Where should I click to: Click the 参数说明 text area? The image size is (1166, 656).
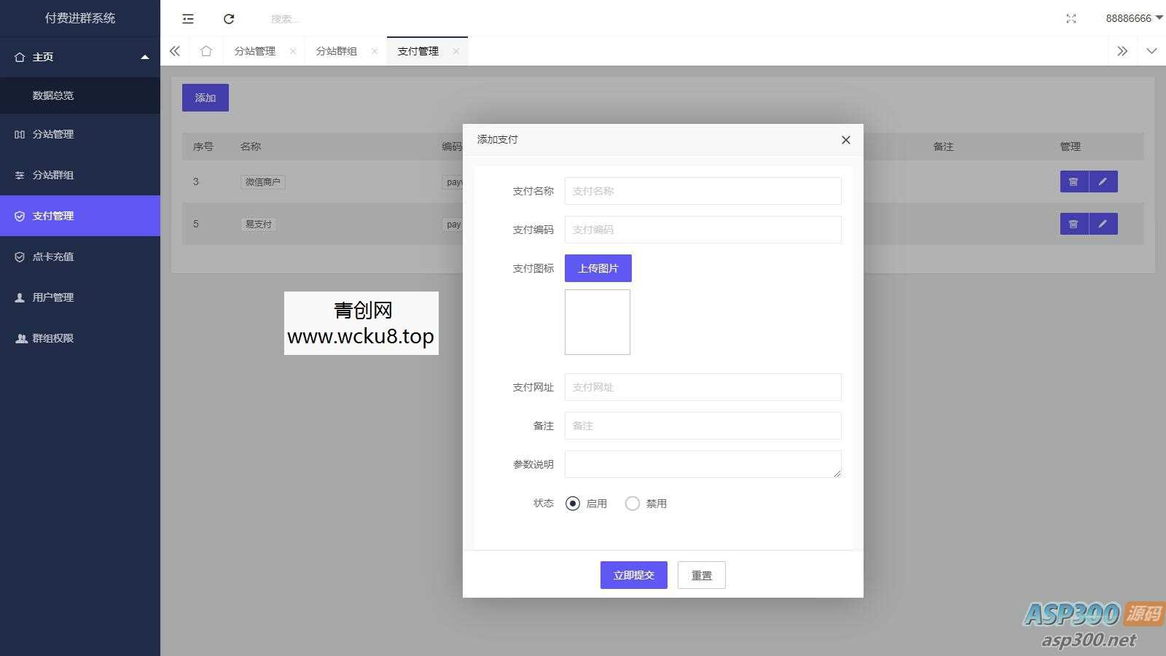pyautogui.click(x=703, y=464)
